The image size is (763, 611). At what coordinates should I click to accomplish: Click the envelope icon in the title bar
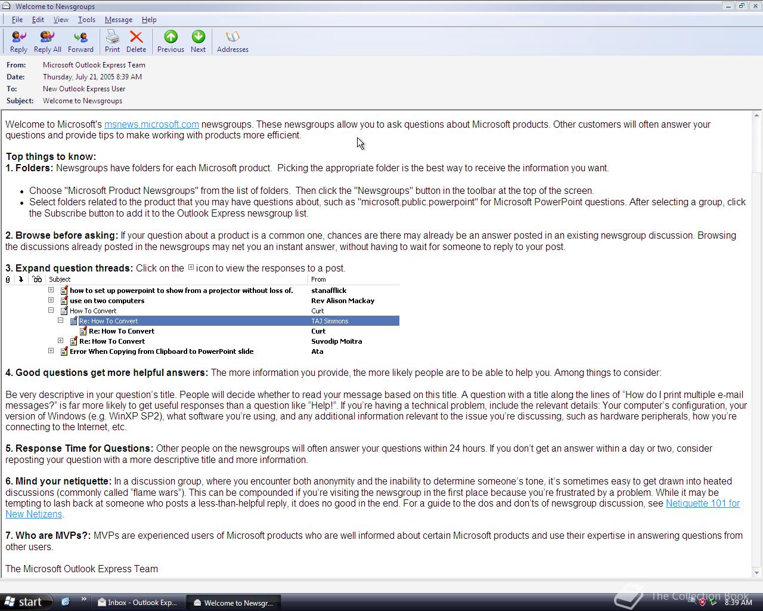7,6
